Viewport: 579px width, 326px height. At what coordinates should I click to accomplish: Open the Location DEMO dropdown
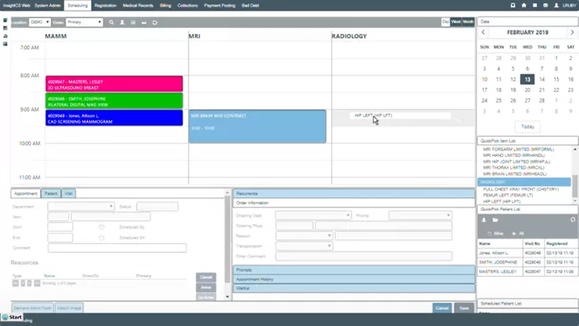pos(40,22)
